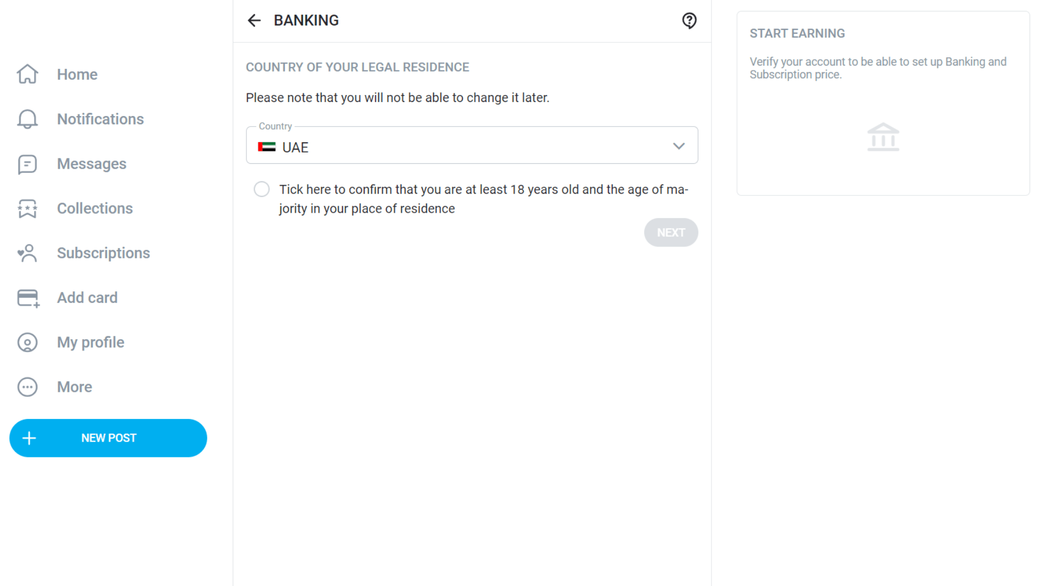
Task: Open the Notifications panel
Action: 99,119
